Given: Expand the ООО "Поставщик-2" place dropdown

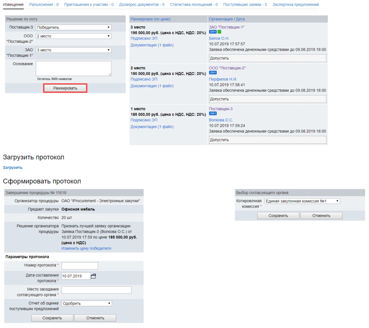Looking at the screenshot, I should point(73,36).
